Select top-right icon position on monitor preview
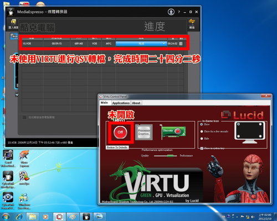277x221 pixels. 260,124
